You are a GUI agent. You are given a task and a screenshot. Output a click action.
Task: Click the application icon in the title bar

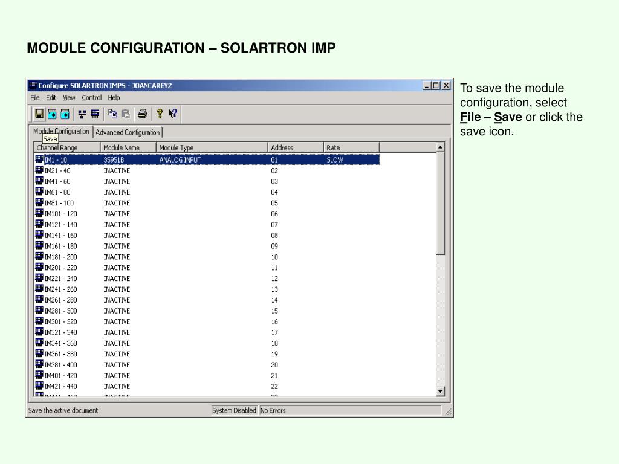click(33, 86)
